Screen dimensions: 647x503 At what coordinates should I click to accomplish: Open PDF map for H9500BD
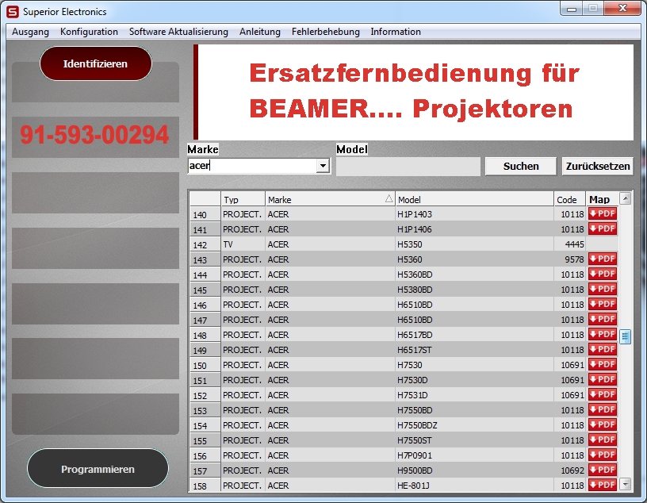(x=602, y=470)
